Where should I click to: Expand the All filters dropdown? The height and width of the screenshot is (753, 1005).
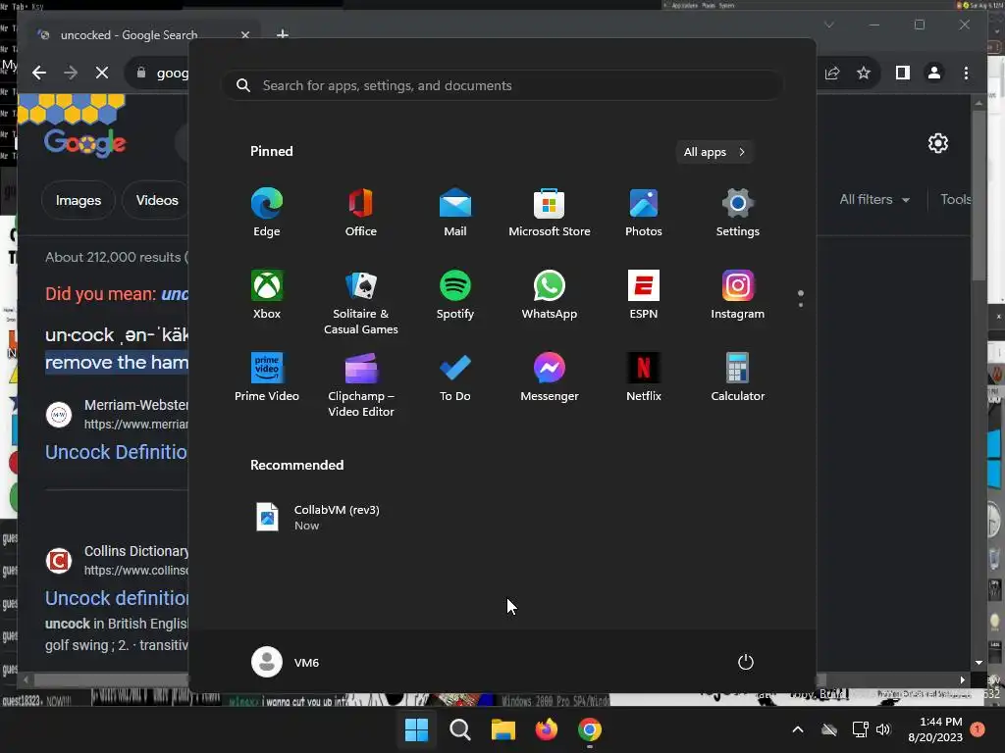[874, 200]
